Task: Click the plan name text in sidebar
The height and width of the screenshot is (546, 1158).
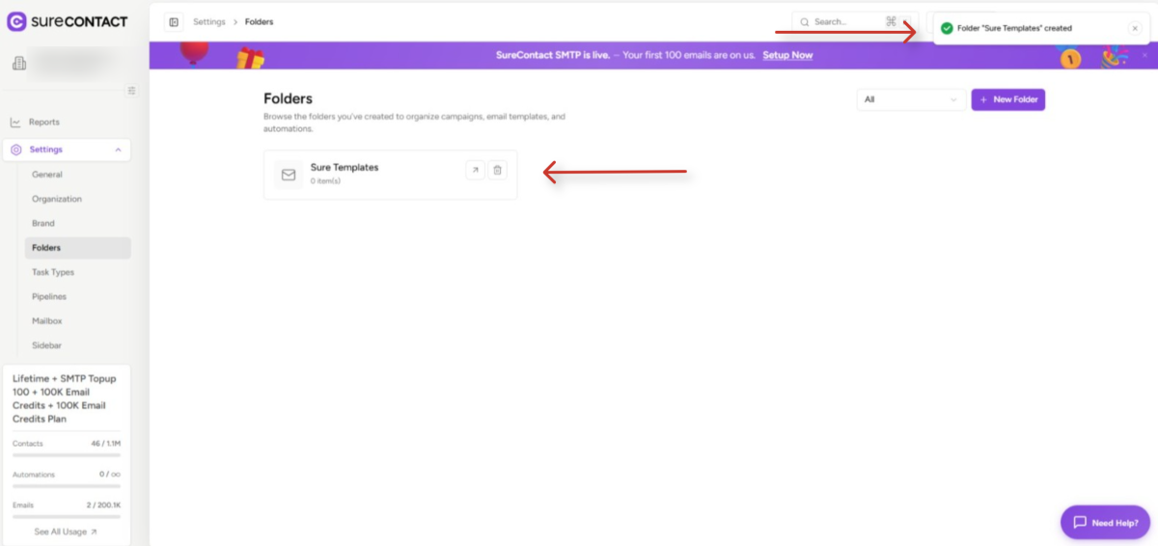Action: coord(64,399)
